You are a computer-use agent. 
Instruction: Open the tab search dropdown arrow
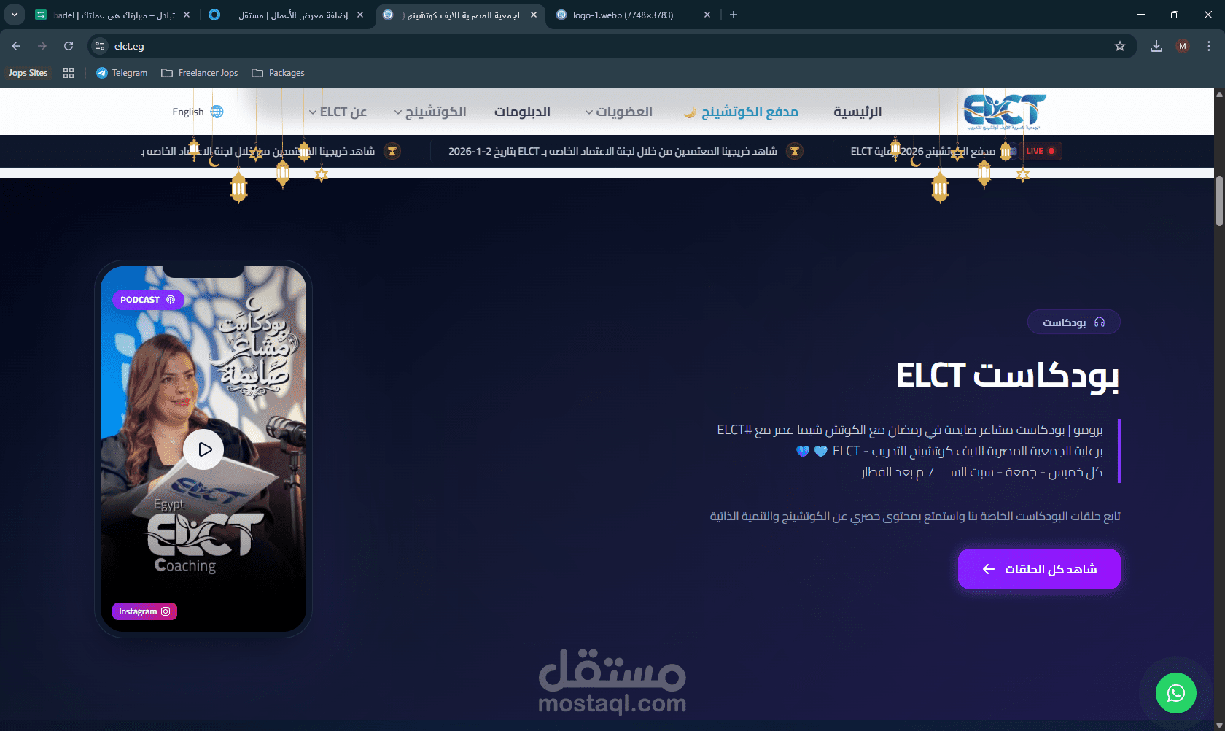point(15,15)
